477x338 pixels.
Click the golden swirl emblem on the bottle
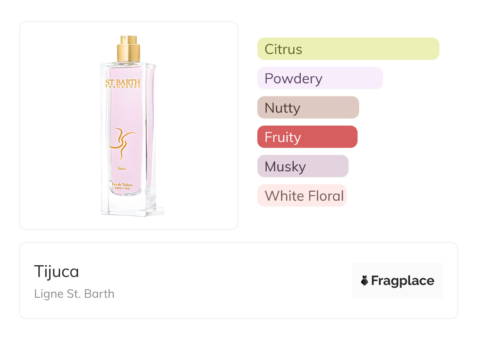pyautogui.click(x=122, y=144)
